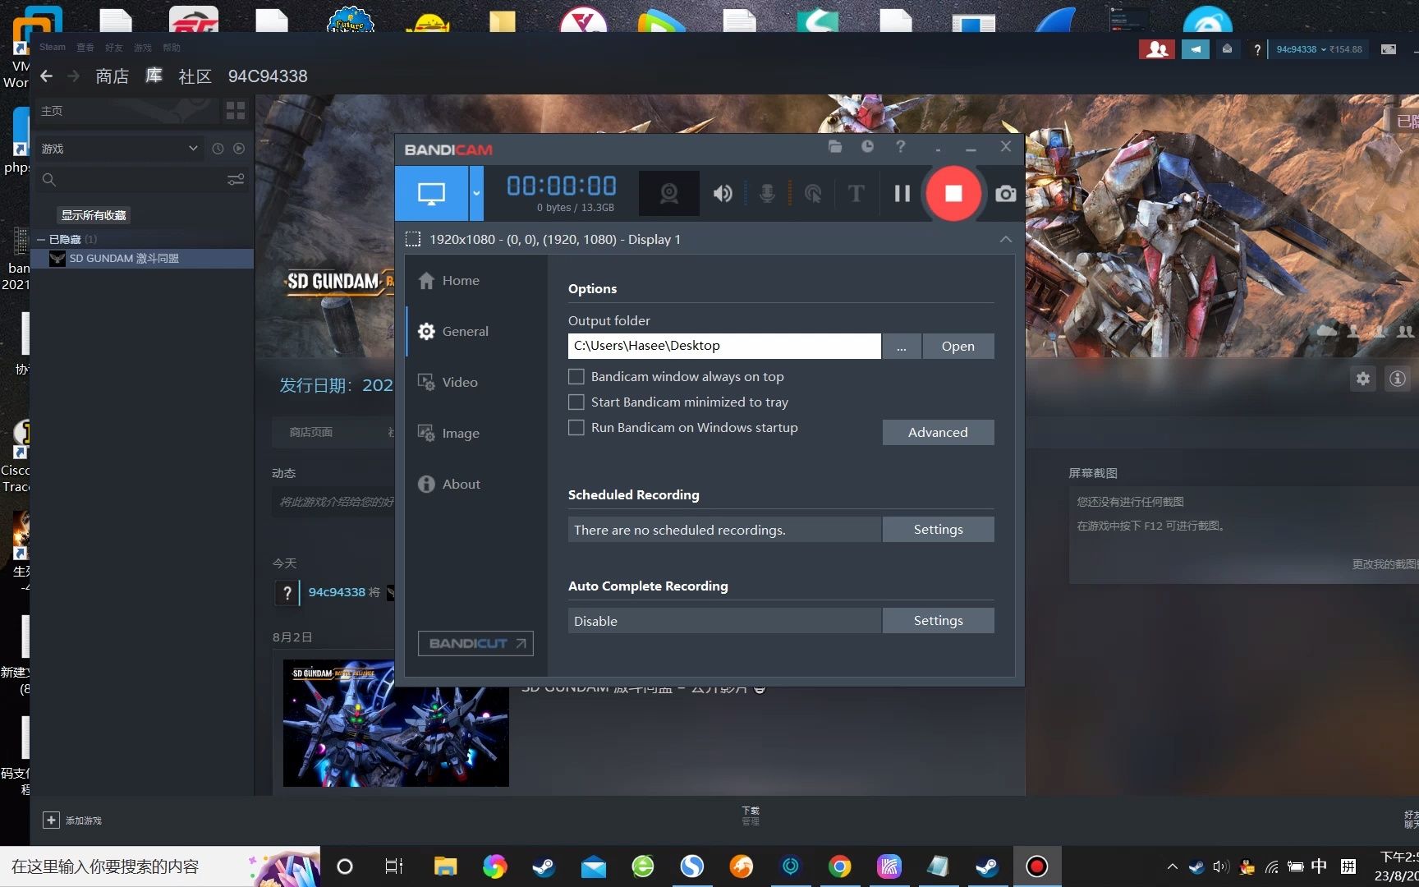This screenshot has height=887, width=1419.
Task: Click the Steam library search field
Action: (131, 180)
